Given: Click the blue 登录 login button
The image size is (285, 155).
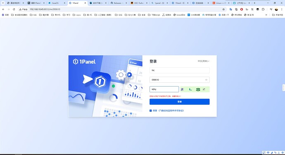Looking at the screenshot, I should 179,102.
